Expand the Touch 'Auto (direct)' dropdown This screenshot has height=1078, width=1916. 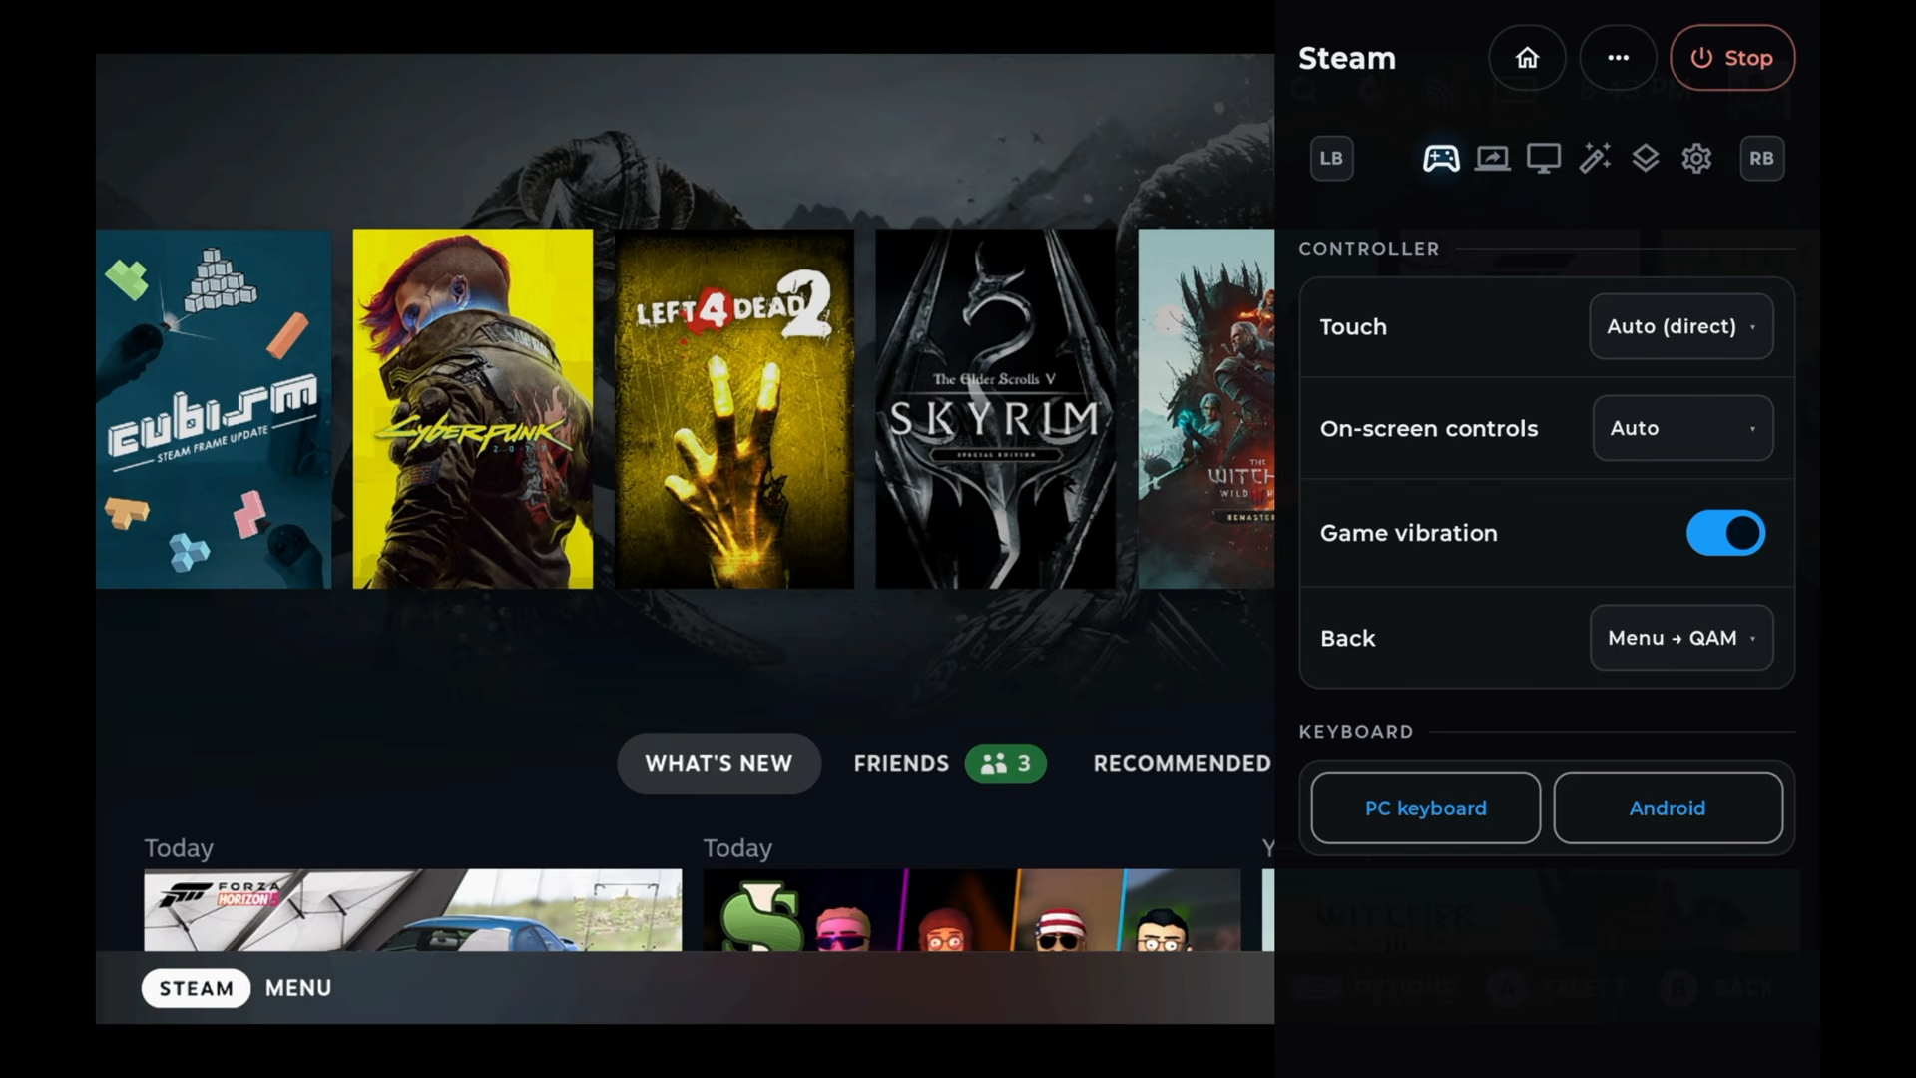(x=1681, y=326)
